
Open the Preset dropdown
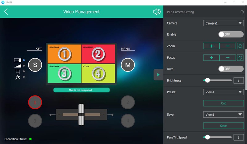click(223, 92)
